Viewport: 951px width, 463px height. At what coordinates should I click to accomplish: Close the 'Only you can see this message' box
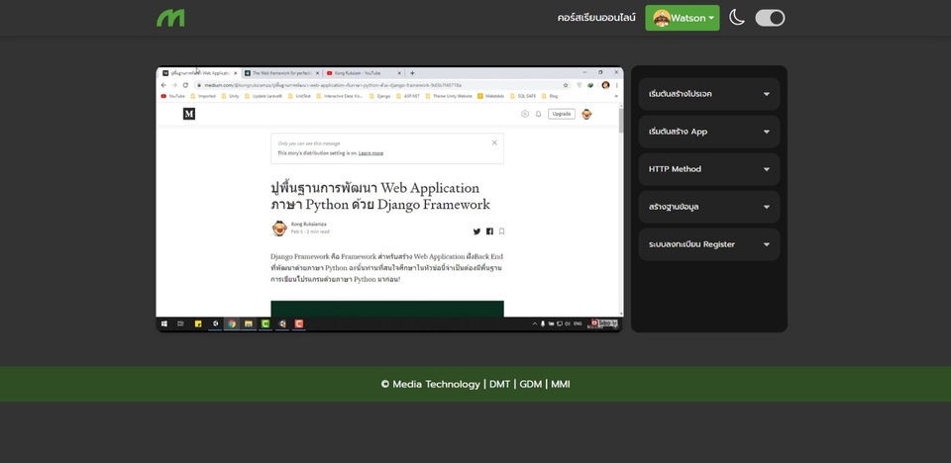tap(494, 142)
